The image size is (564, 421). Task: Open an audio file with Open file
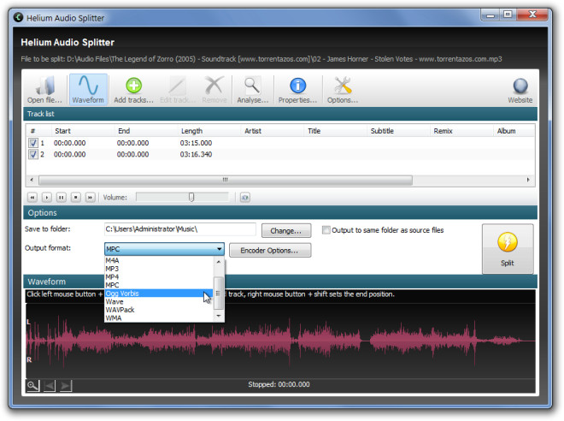pyautogui.click(x=45, y=90)
